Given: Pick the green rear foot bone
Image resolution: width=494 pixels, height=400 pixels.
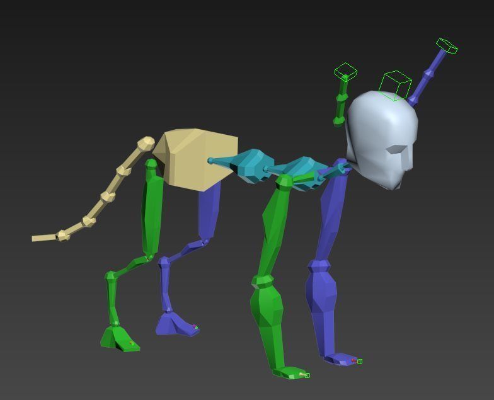Looking at the screenshot, I should 120,340.
